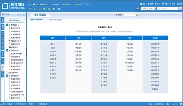The image size is (183, 106).
Task: Open the 多维度 red arrow dropdown
Action: (123, 15)
